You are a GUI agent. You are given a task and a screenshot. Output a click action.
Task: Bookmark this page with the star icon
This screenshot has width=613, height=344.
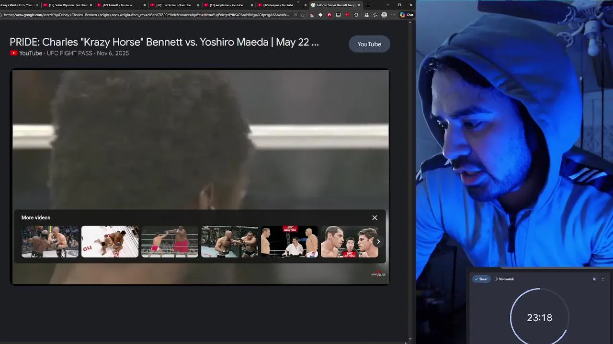[303, 15]
